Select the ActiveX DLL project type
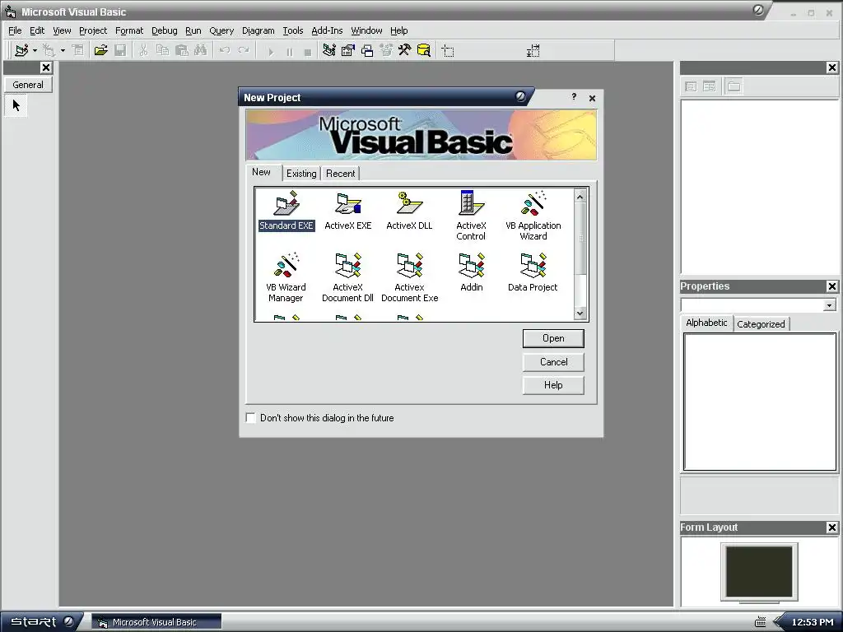The height and width of the screenshot is (632, 843). point(409,211)
